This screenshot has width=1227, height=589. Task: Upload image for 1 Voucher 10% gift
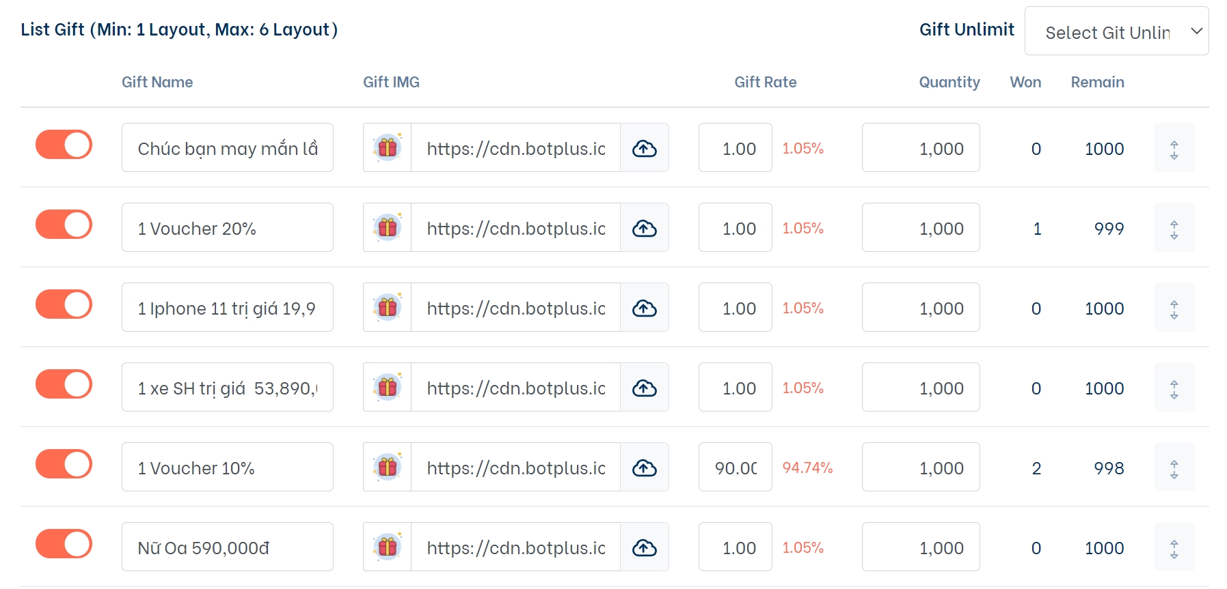(644, 468)
